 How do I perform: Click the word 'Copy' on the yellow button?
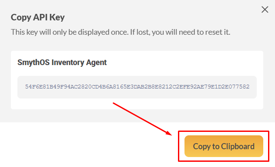click(202, 147)
